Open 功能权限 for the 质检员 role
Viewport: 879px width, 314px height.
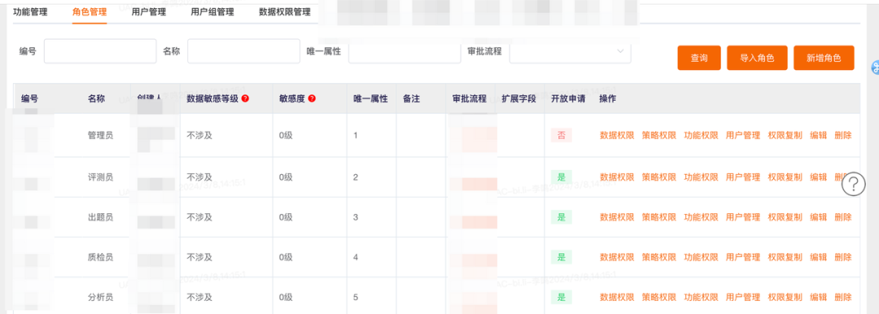(x=702, y=257)
